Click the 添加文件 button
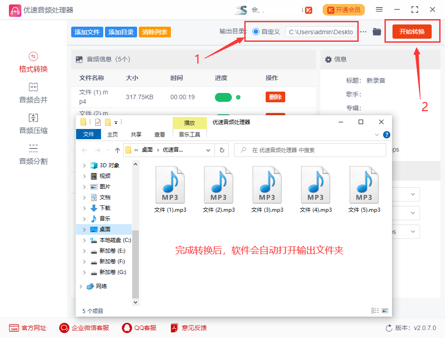 87,32
